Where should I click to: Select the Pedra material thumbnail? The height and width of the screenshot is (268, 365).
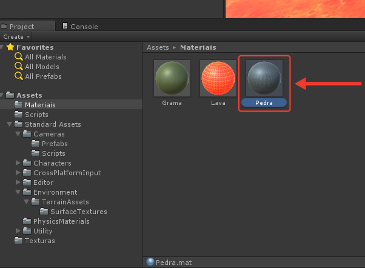pyautogui.click(x=264, y=78)
